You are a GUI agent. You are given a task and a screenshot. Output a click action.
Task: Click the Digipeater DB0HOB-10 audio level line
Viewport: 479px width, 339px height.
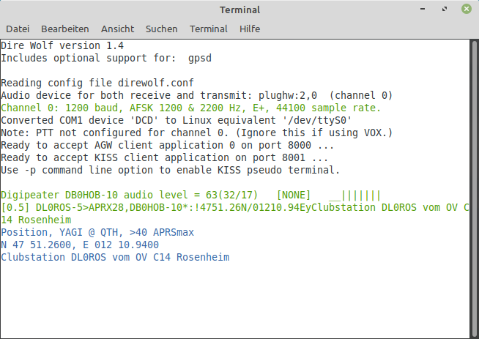pos(191,195)
